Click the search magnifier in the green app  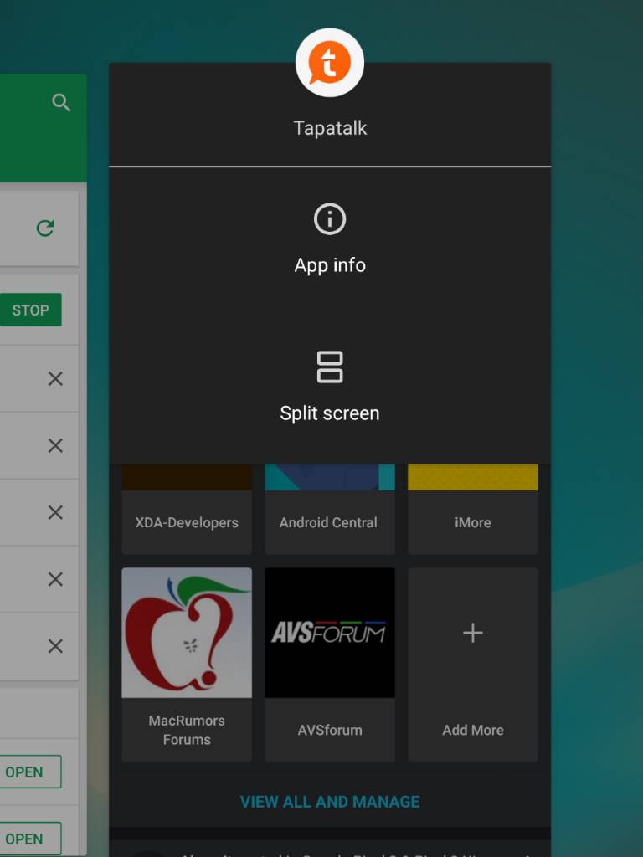61,103
